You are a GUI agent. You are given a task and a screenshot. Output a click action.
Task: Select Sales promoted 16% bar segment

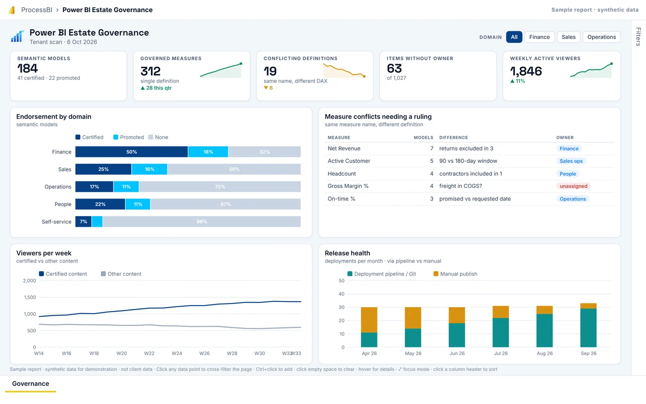tap(149, 169)
